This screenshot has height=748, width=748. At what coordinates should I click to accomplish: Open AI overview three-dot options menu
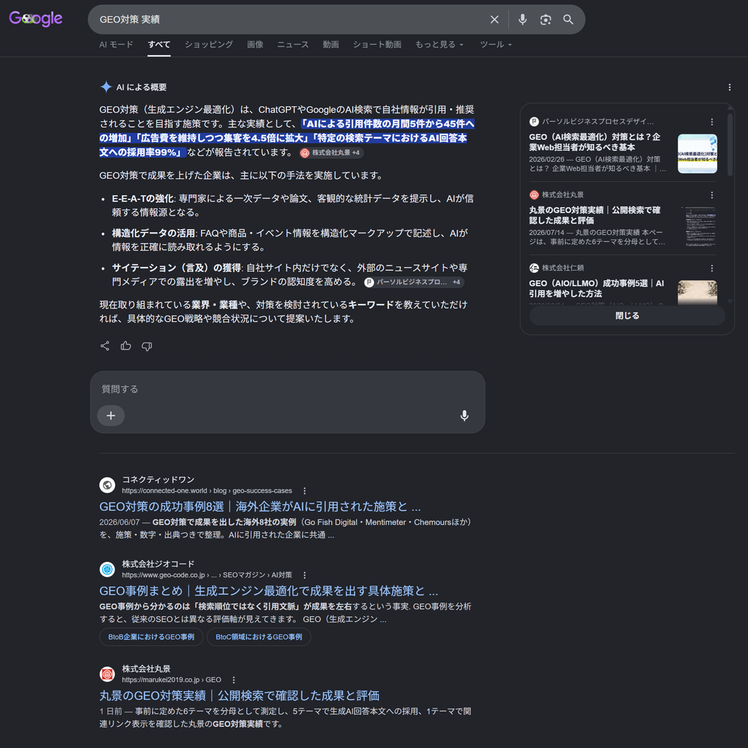[730, 87]
